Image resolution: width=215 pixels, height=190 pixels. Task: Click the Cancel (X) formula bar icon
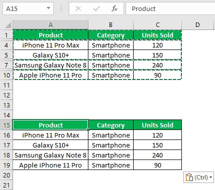78,8
